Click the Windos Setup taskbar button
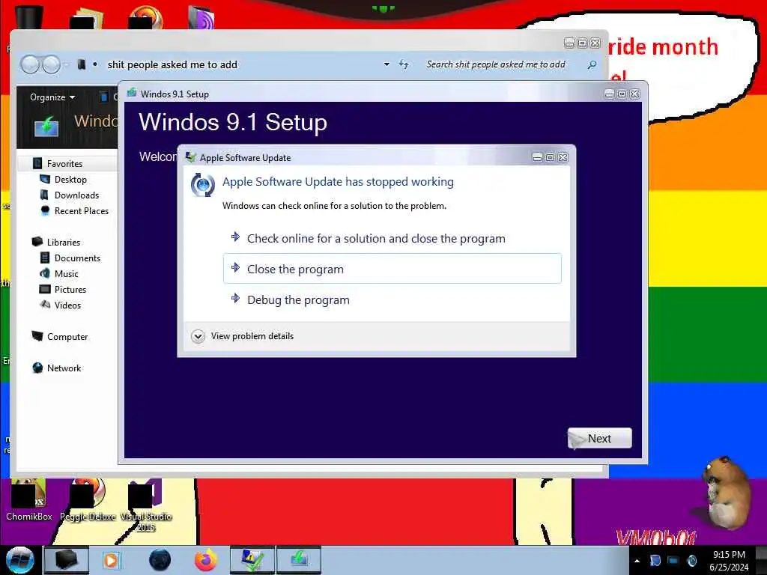This screenshot has height=575, width=767. 299,560
